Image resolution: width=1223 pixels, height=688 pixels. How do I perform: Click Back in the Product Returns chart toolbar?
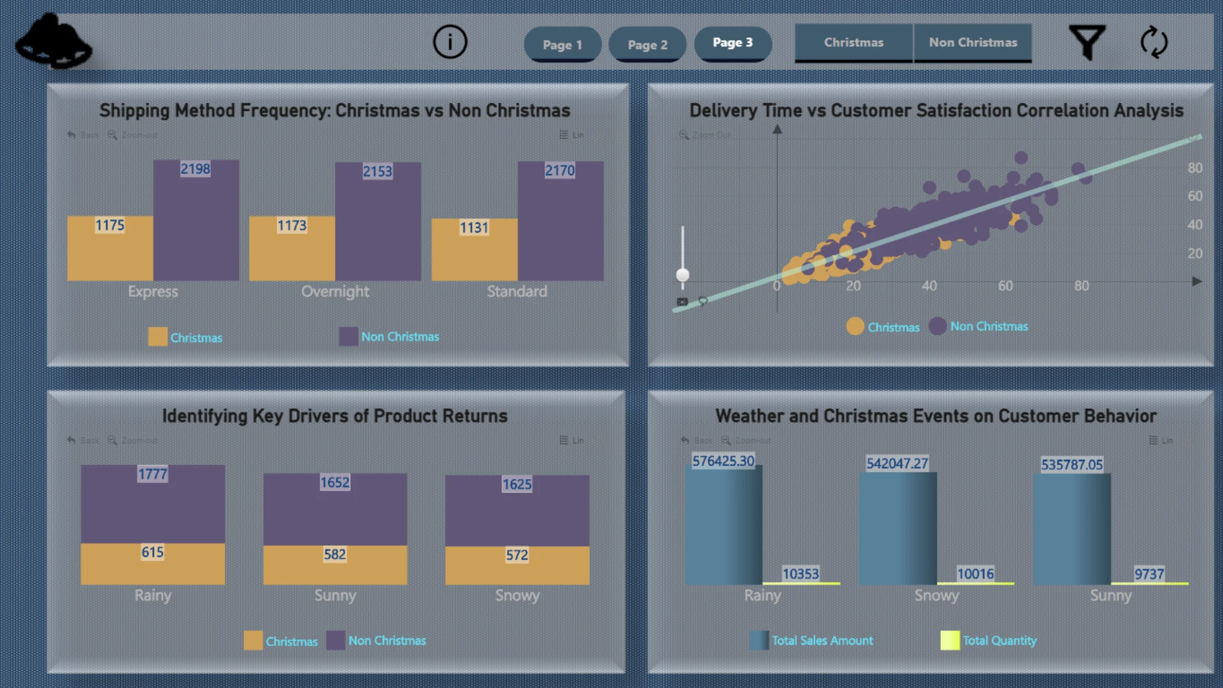[x=83, y=440]
